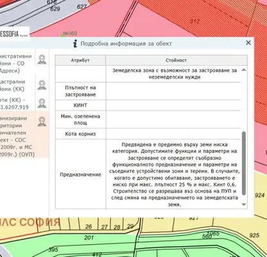
Task: Select the Кота корниз attribute cell
Action: (x=80, y=134)
